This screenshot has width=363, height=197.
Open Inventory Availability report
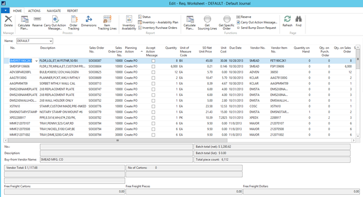(x=129, y=23)
